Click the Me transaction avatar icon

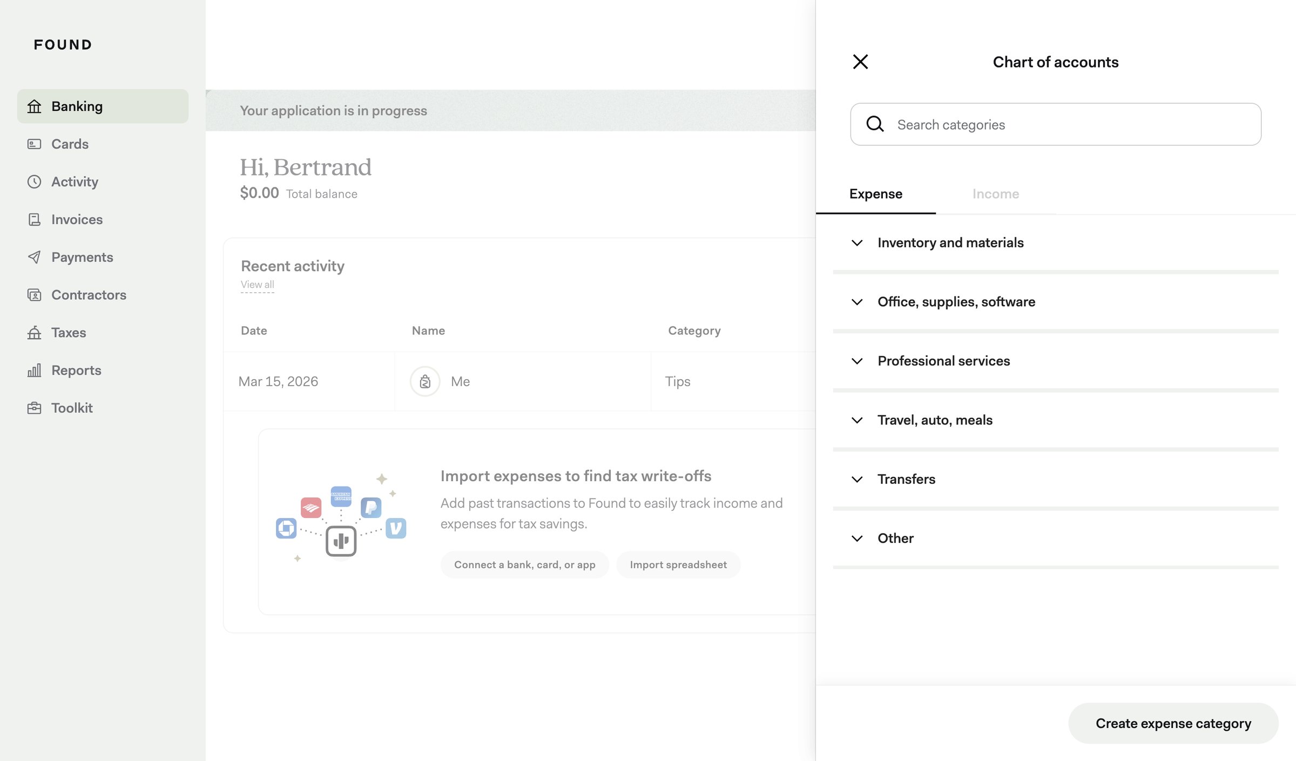click(425, 381)
